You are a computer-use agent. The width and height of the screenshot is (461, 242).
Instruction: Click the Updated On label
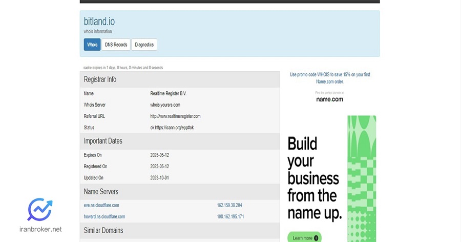click(x=94, y=178)
